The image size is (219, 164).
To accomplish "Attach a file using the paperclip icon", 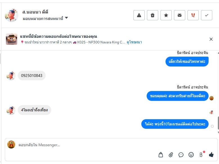I will [171, 155].
